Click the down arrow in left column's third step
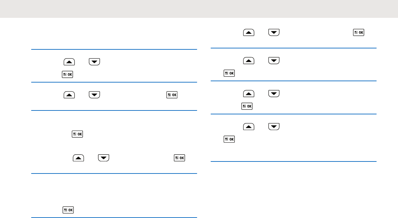398x218 pixels. pos(104,158)
